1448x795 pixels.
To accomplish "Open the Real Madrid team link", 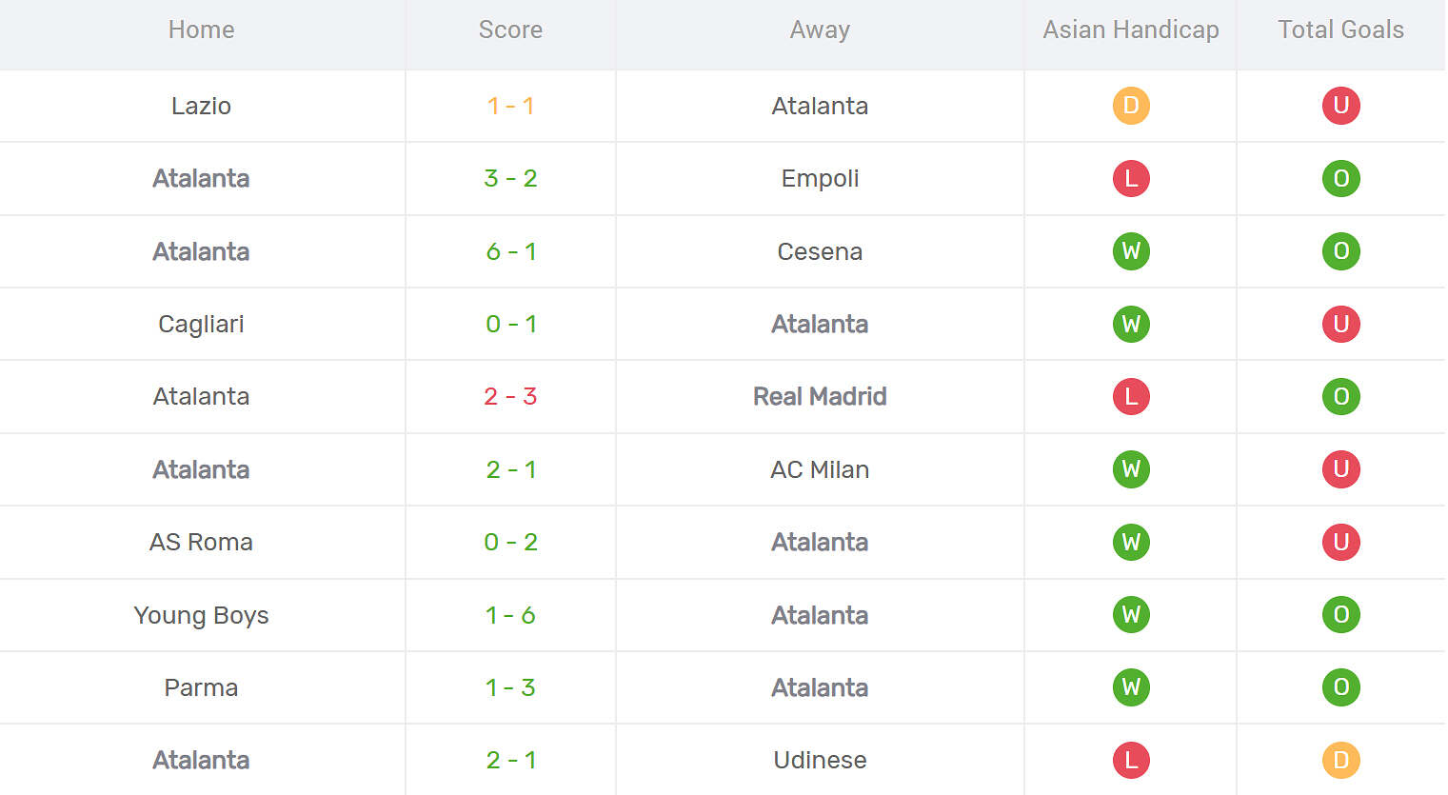I will [820, 396].
